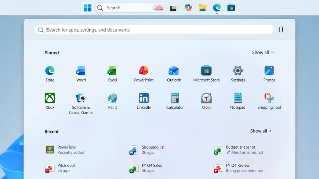Launch the Calculator app
Screen dimensions: 319x179
[175, 101]
